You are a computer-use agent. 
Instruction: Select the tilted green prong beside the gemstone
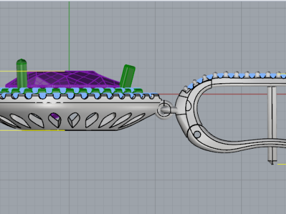pos(128,76)
